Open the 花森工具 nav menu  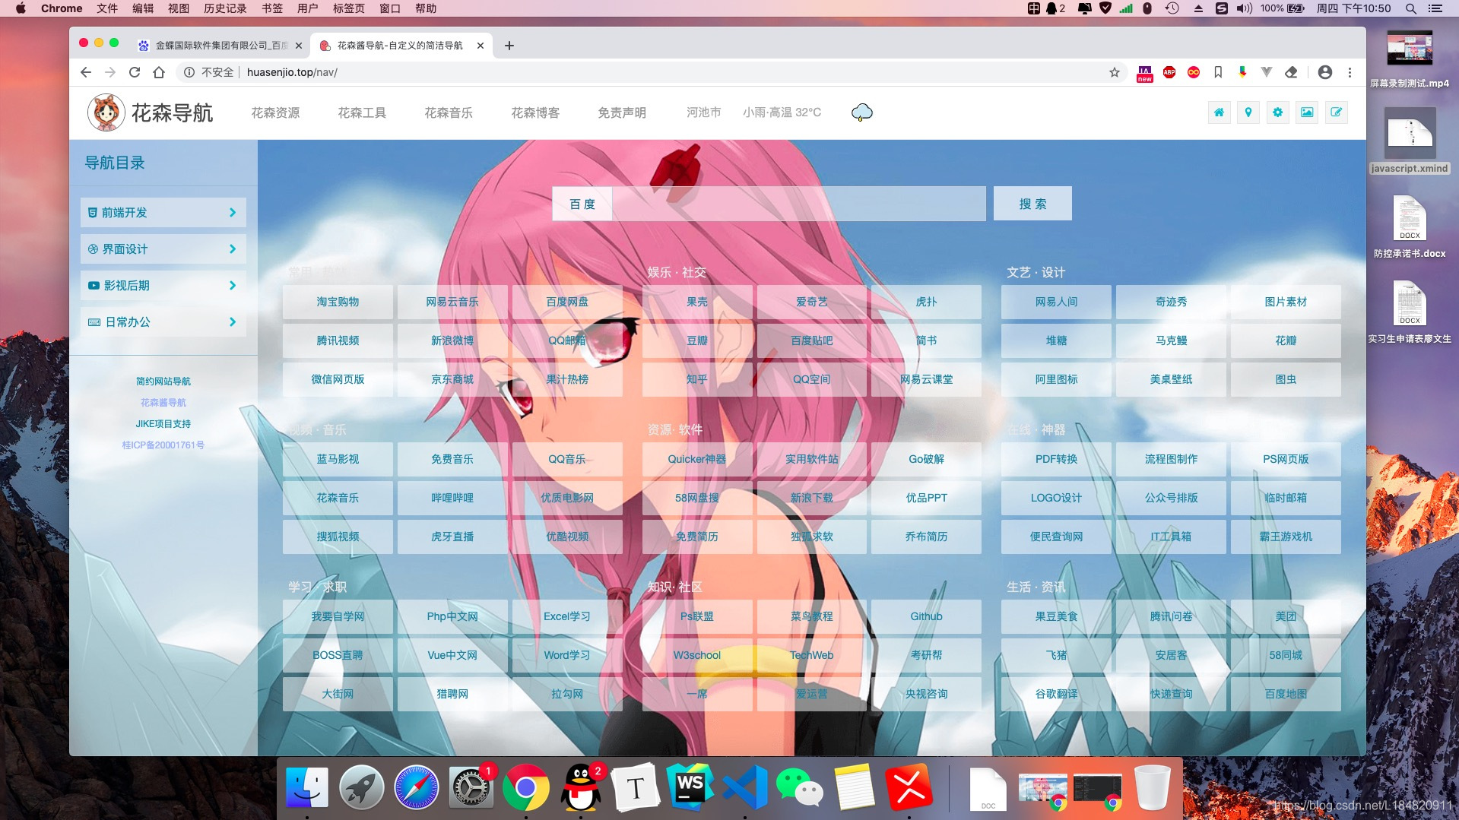point(362,112)
